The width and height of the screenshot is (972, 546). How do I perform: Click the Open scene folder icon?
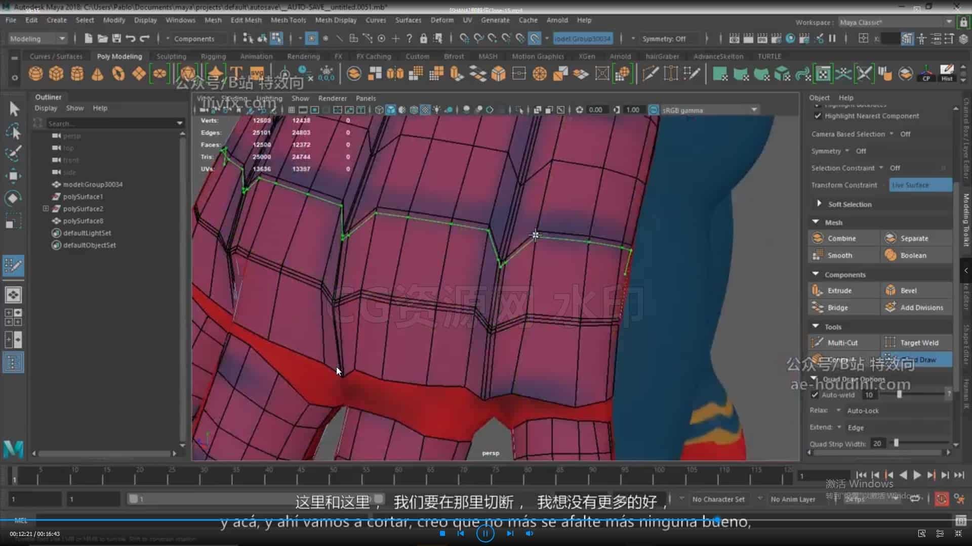102,38
